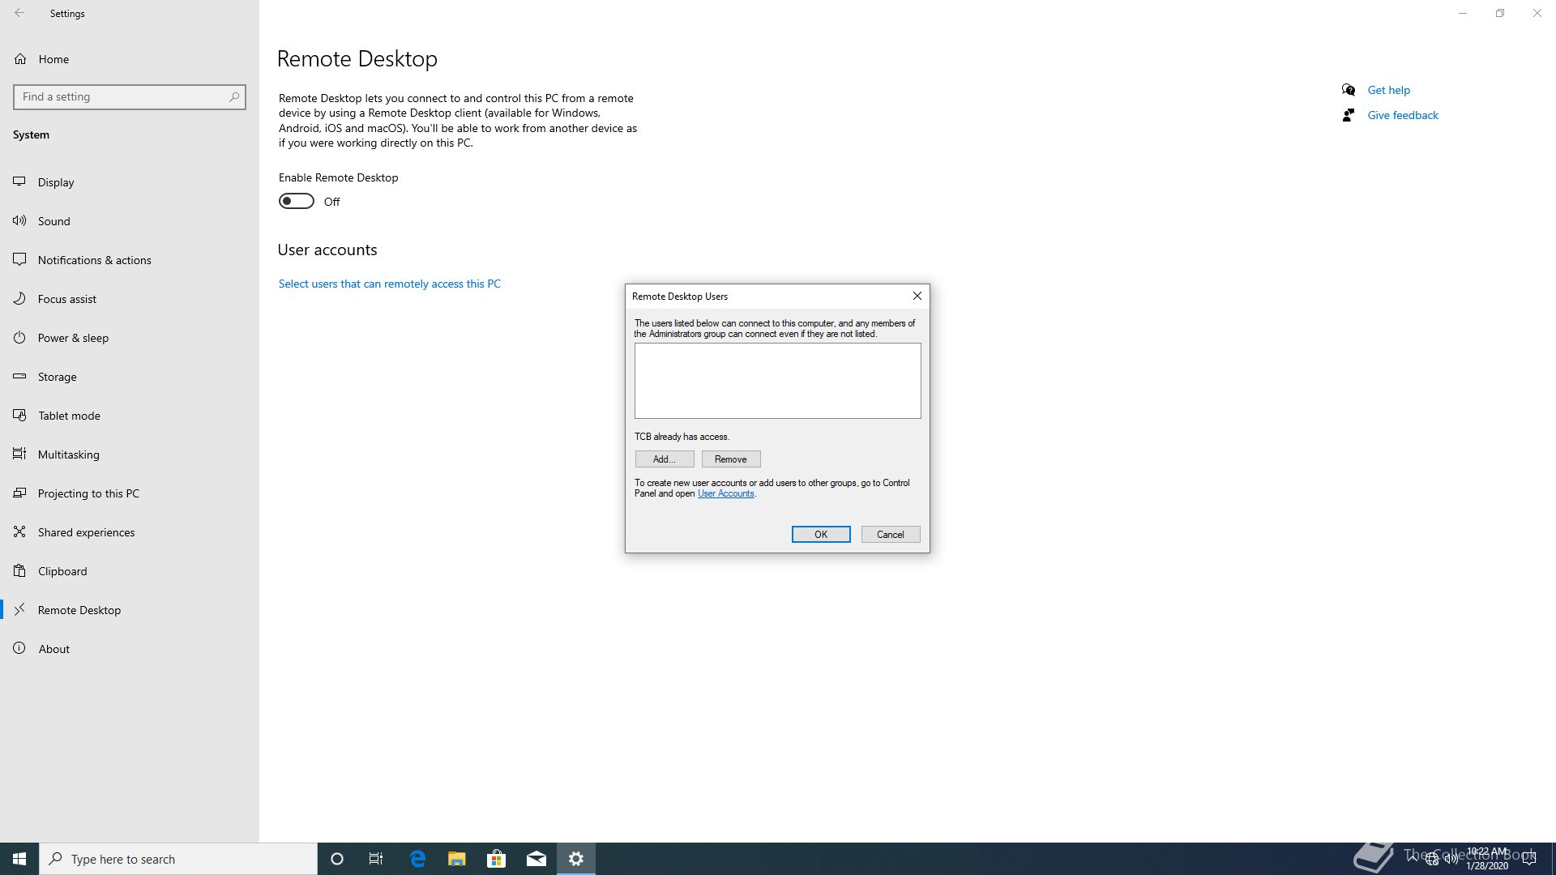Close the Remote Desktop Users dialog
The height and width of the screenshot is (875, 1556).
(x=917, y=296)
